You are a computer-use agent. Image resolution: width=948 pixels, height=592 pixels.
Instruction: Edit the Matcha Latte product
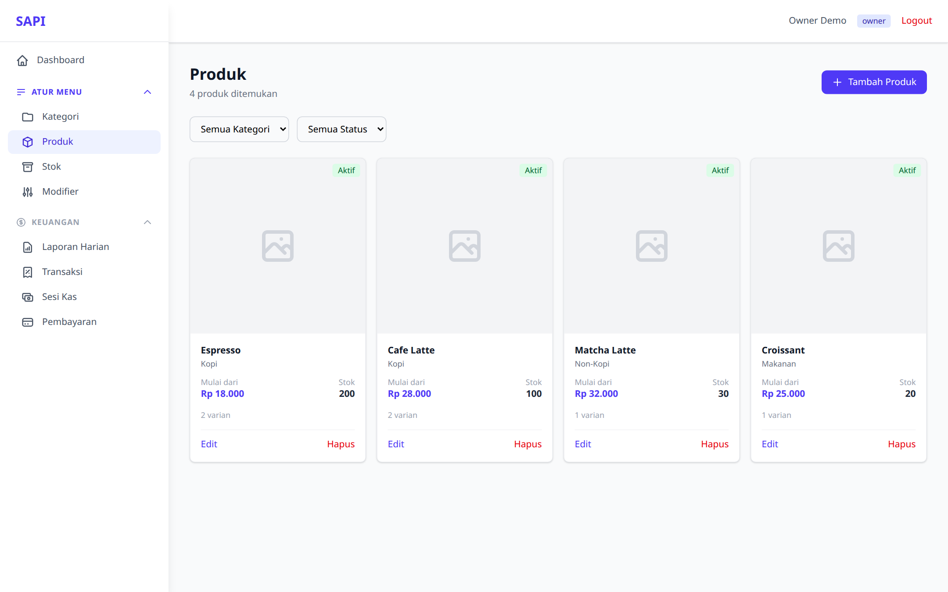[583, 444]
